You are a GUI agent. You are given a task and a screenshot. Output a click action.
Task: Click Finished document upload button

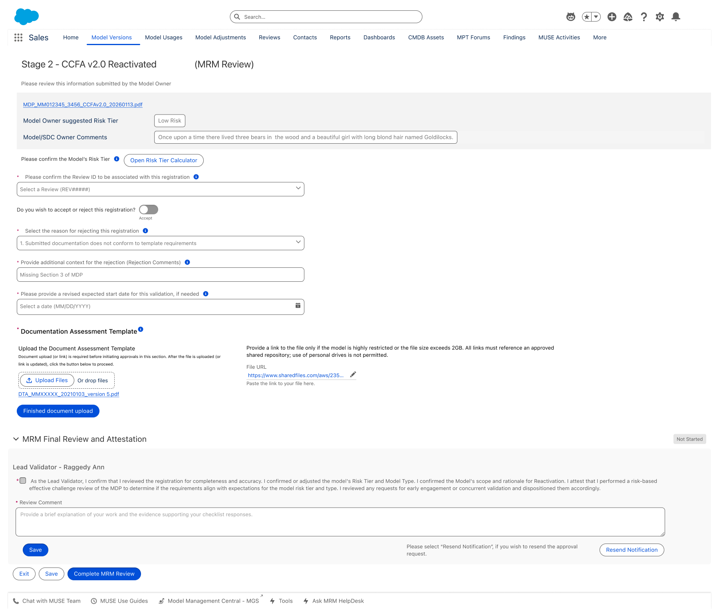(x=58, y=411)
